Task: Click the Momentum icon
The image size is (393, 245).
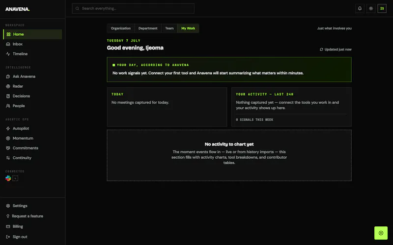Action: click(8, 138)
